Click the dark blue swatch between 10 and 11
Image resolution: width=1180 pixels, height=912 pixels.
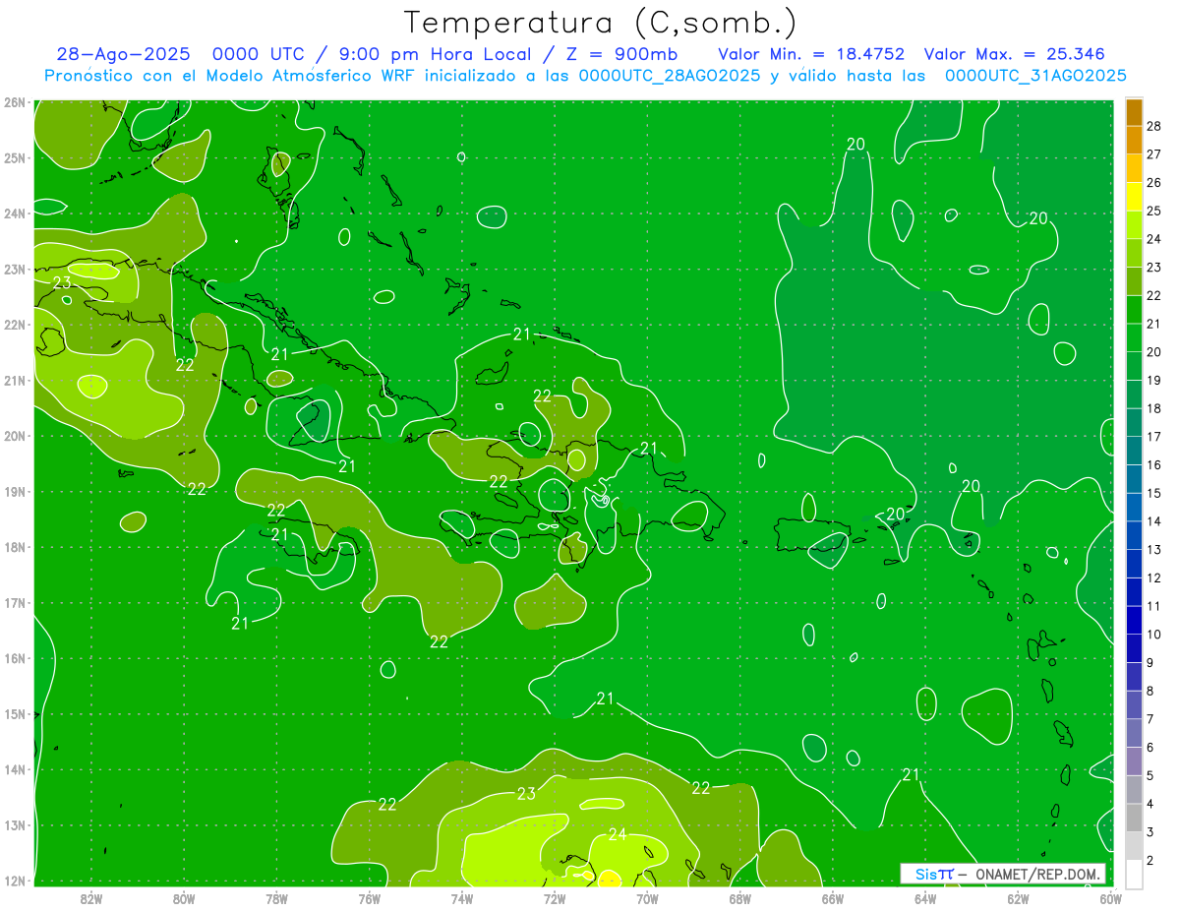pyautogui.click(x=1134, y=620)
